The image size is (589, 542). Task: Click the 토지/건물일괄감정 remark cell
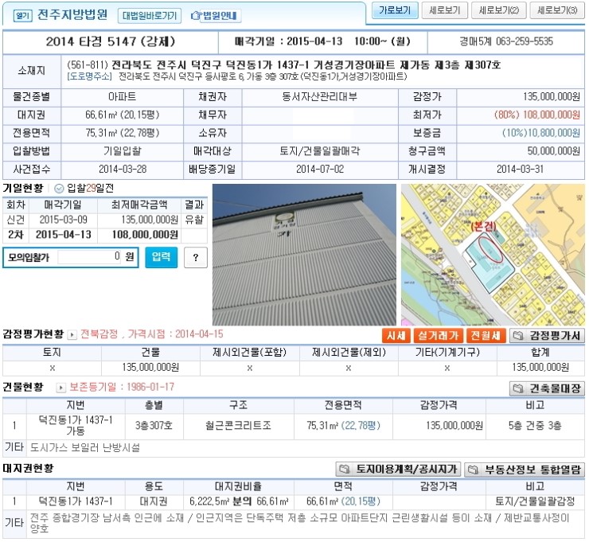point(535,501)
